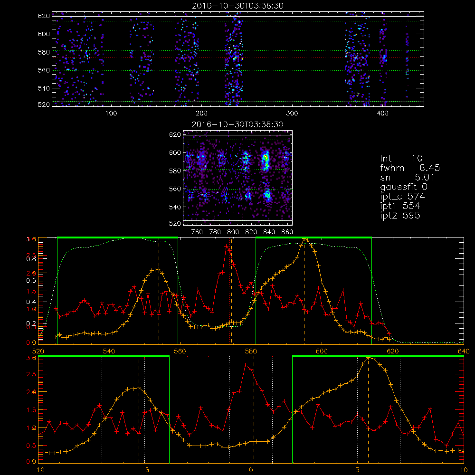Image resolution: width=475 pixels, height=475 pixels.
Task: Click the 640 x-axis label of profile plot
Action: pyautogui.click(x=464, y=351)
